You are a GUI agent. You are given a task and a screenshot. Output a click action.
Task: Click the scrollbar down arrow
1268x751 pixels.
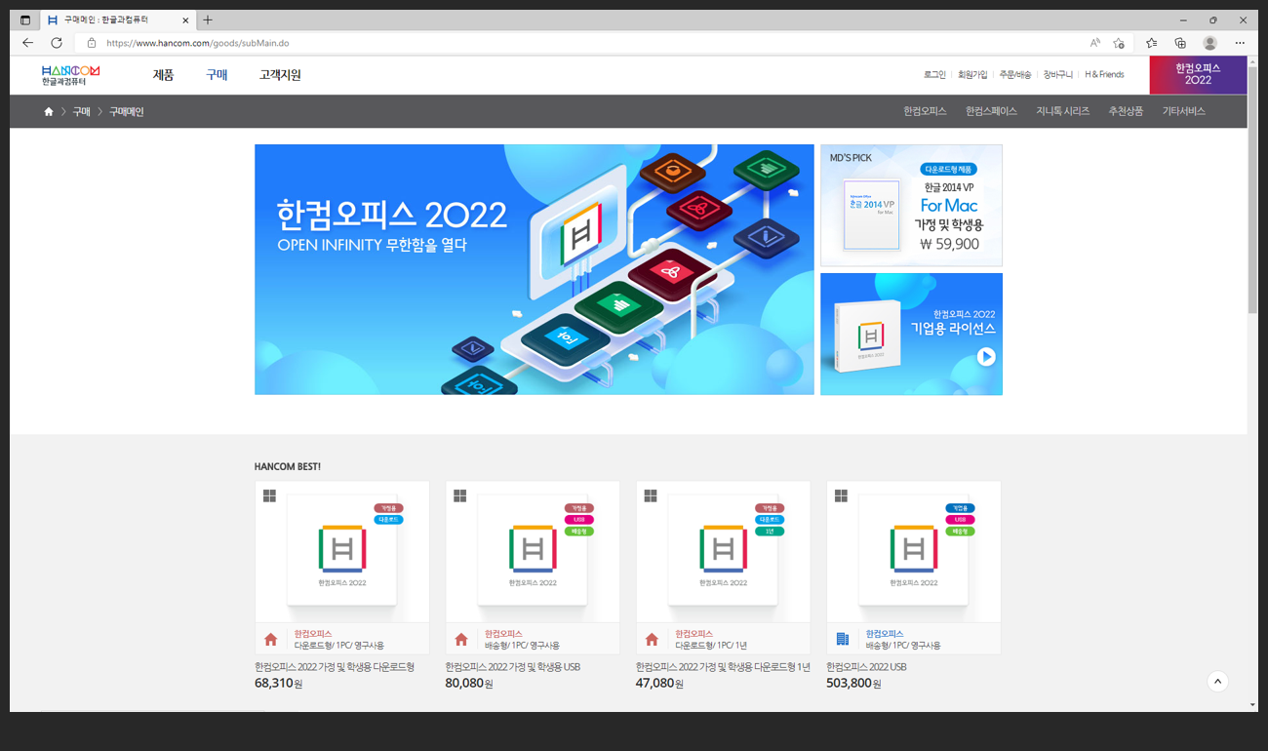1252,704
